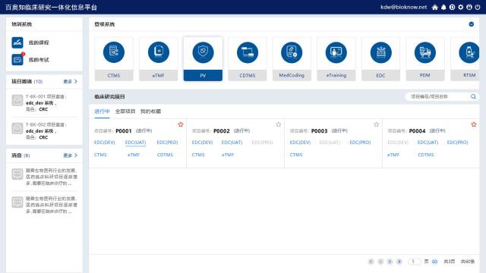Collapse the login systems panel chevron

pos(471,24)
